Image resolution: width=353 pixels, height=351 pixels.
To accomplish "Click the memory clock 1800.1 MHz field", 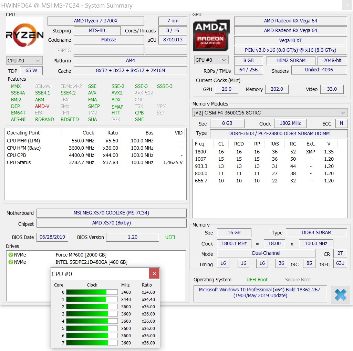I will [x=234, y=244].
